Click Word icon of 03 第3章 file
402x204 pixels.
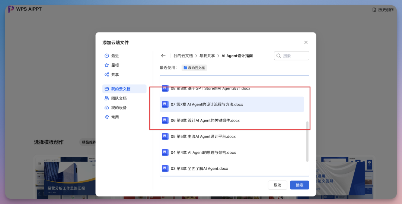click(165, 168)
